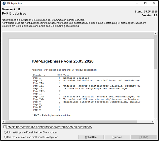Close the PAP Ergebnisse window
159x141 pixels.
[x=154, y=3]
